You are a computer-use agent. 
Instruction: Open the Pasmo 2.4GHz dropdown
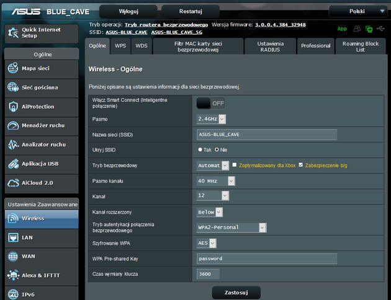tap(211, 119)
